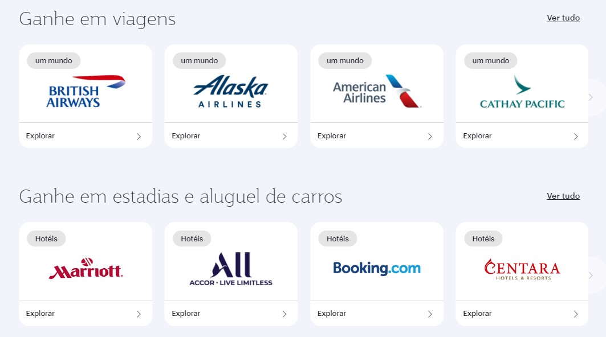Select the Marriott logo
The image size is (606, 337).
coord(86,268)
